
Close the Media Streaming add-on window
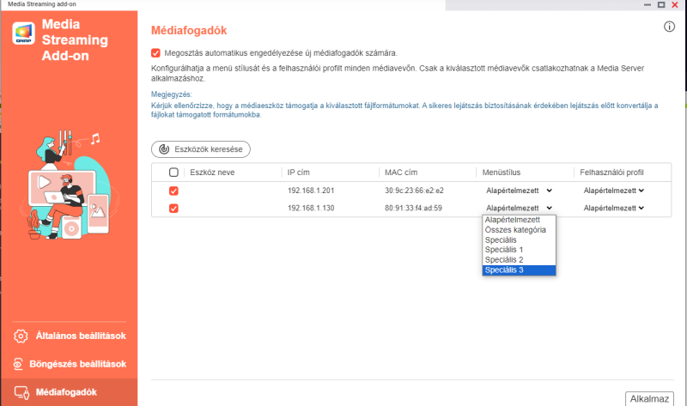pyautogui.click(x=675, y=4)
